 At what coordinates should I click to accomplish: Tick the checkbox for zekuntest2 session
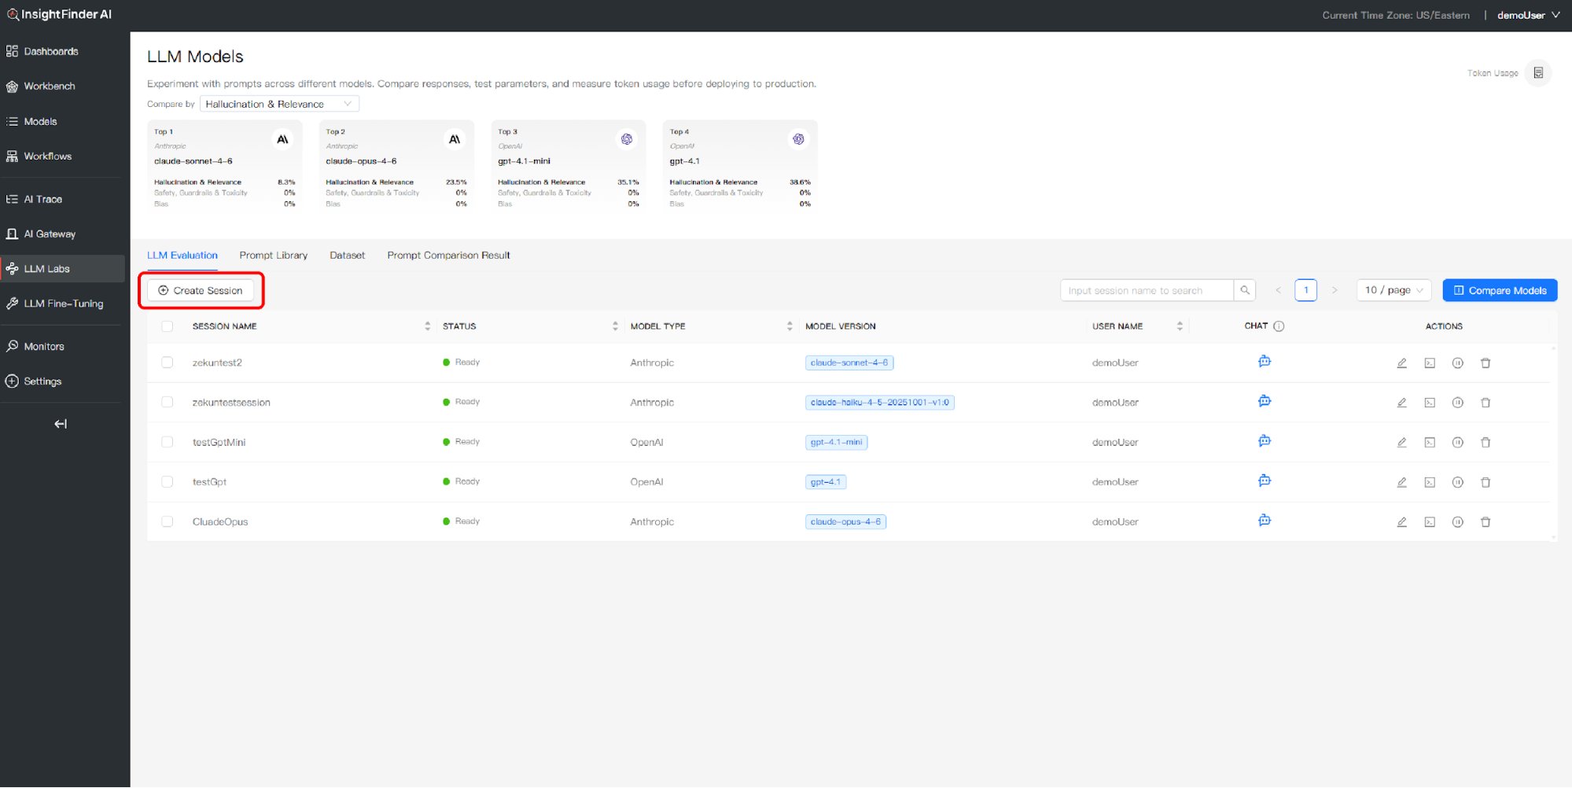pos(168,363)
